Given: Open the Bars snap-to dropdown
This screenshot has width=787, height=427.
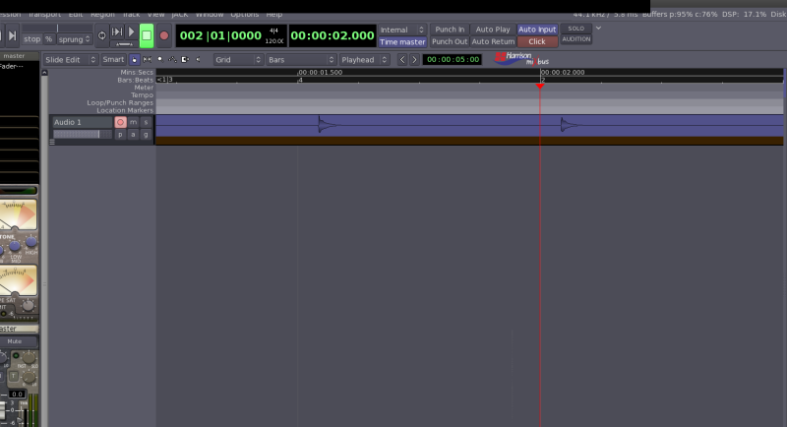Looking at the screenshot, I should pos(301,60).
